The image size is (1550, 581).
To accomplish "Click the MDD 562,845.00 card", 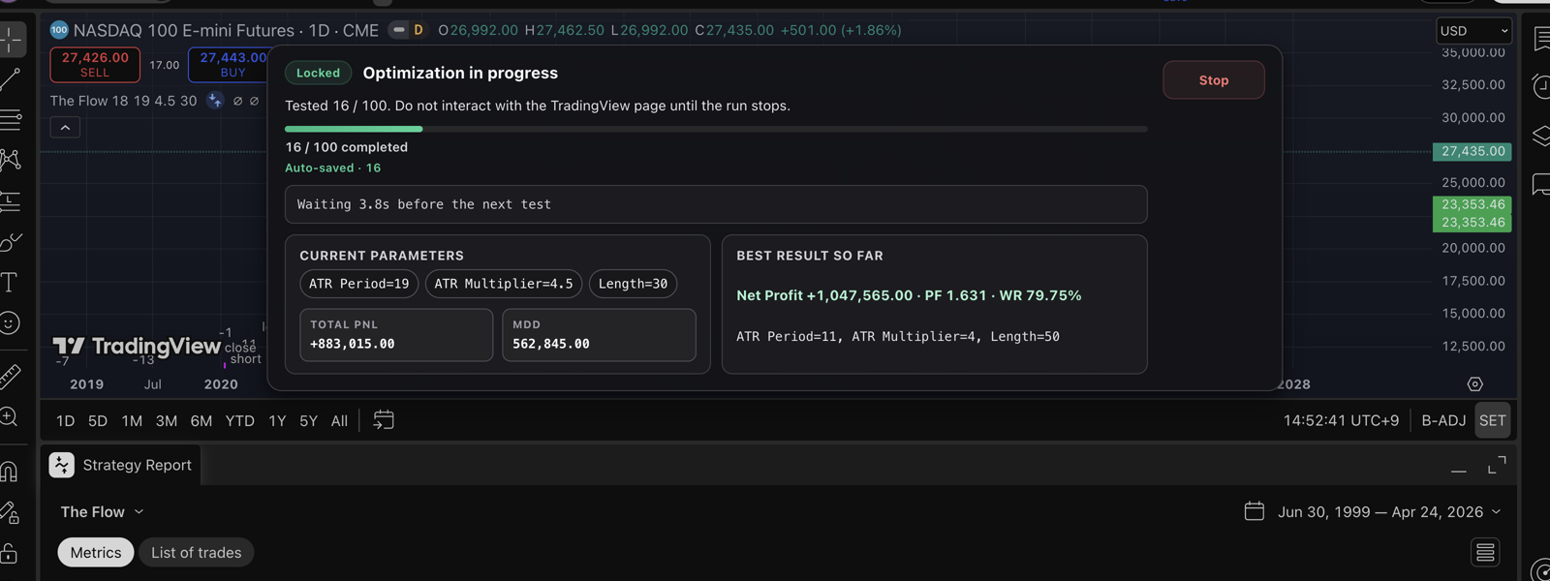I will click(599, 335).
